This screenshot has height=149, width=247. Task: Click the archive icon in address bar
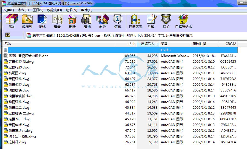(x=29, y=35)
